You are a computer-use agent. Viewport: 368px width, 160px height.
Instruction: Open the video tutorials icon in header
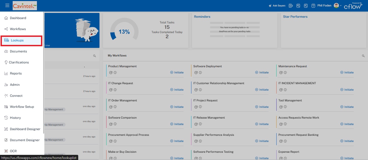pyautogui.click(x=291, y=6)
